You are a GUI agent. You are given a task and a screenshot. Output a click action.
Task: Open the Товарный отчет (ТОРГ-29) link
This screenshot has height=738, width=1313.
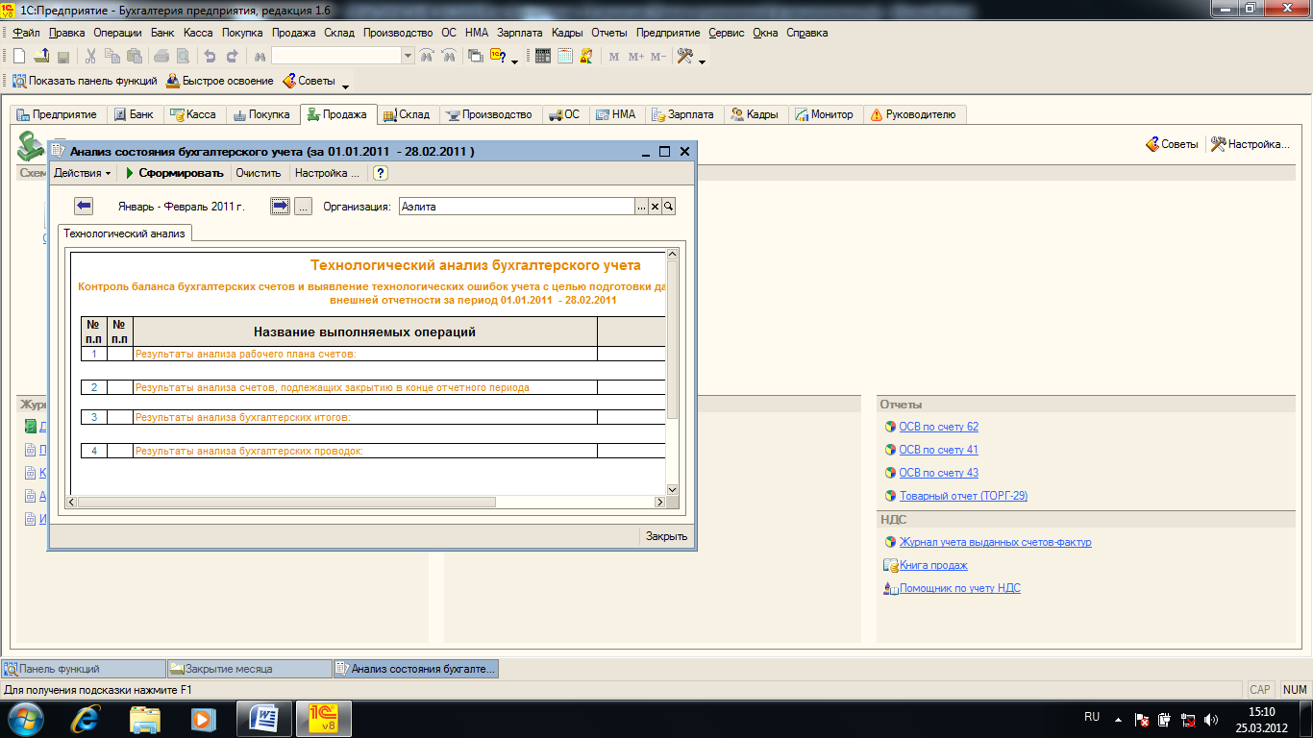(x=963, y=496)
